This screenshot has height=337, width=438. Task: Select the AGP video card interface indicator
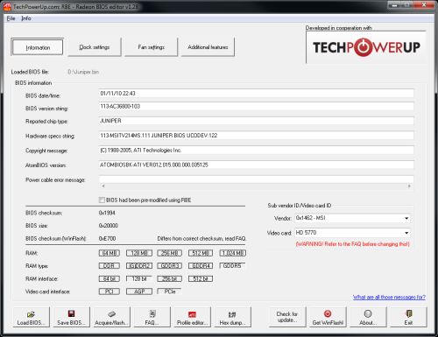click(x=139, y=291)
